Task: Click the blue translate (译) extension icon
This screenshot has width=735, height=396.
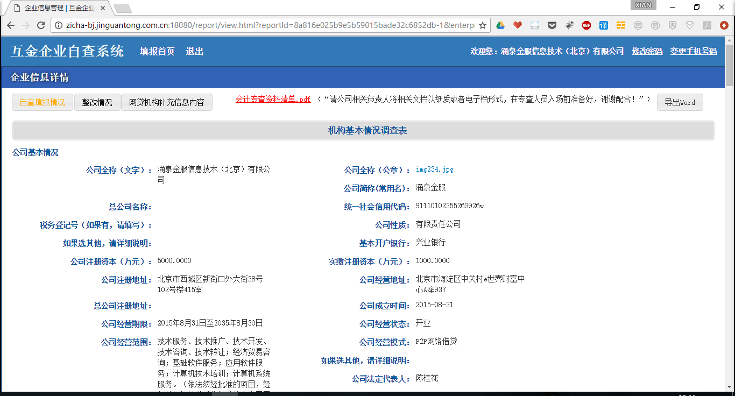Action: tap(604, 25)
